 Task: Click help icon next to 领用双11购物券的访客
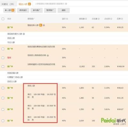pyautogui.click(x=48, y=55)
